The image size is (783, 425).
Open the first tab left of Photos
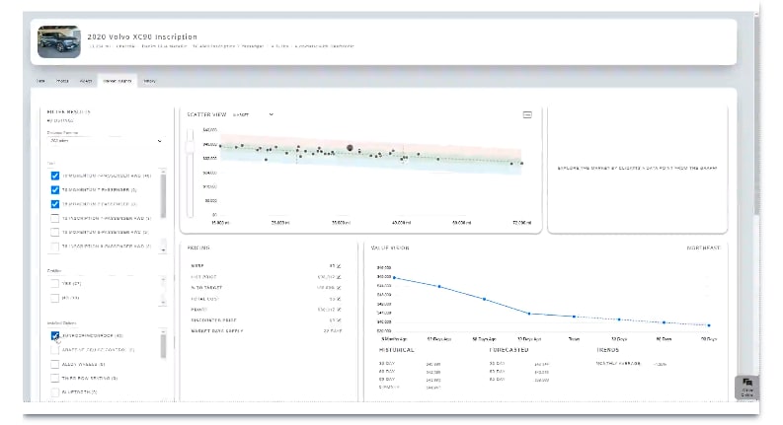tap(40, 81)
